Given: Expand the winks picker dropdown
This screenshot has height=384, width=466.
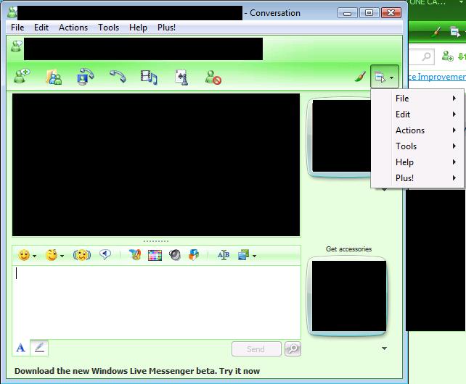Looking at the screenshot, I should tap(62, 256).
